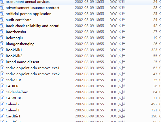The width and height of the screenshot is (161, 122).
Task: Select the document icon for CardBir1
Action: 2,116
